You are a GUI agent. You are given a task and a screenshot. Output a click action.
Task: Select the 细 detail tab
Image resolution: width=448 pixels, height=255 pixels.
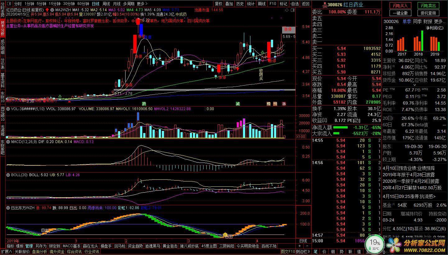pos(333,251)
